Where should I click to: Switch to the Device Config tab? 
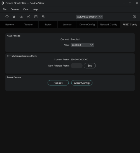(87, 25)
